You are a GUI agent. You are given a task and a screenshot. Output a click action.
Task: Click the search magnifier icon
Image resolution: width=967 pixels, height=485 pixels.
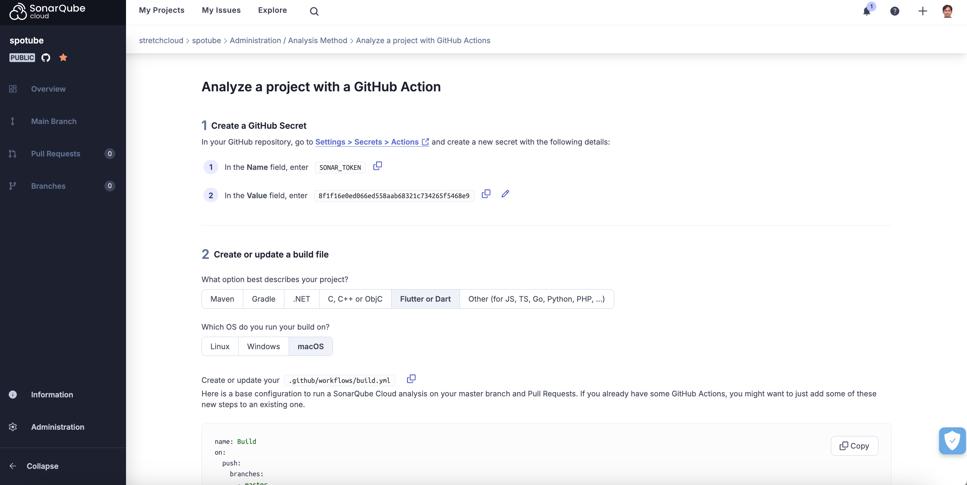coord(314,11)
